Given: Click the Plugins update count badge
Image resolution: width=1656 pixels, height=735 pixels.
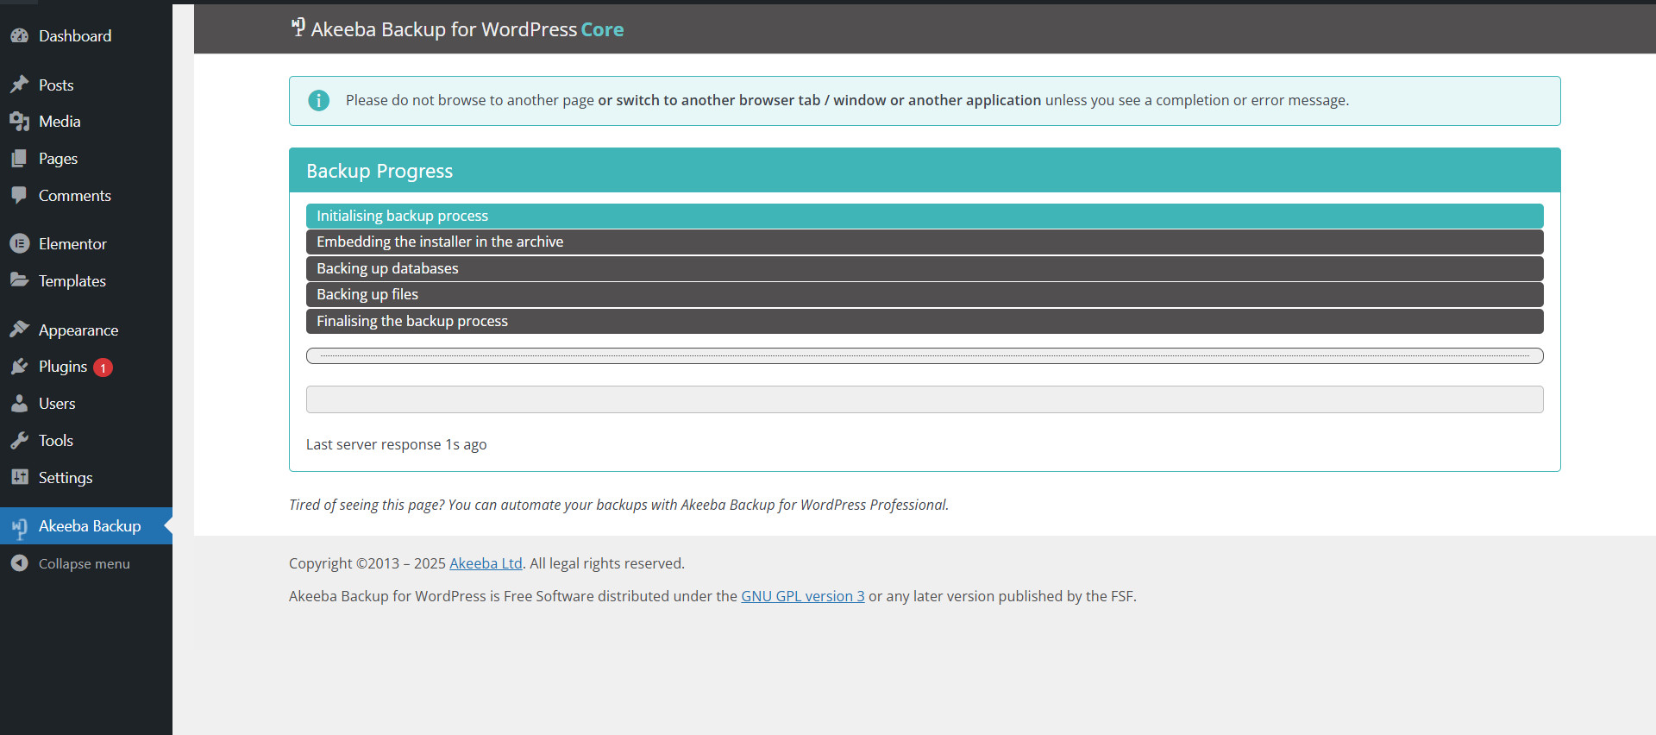Looking at the screenshot, I should [x=103, y=367].
